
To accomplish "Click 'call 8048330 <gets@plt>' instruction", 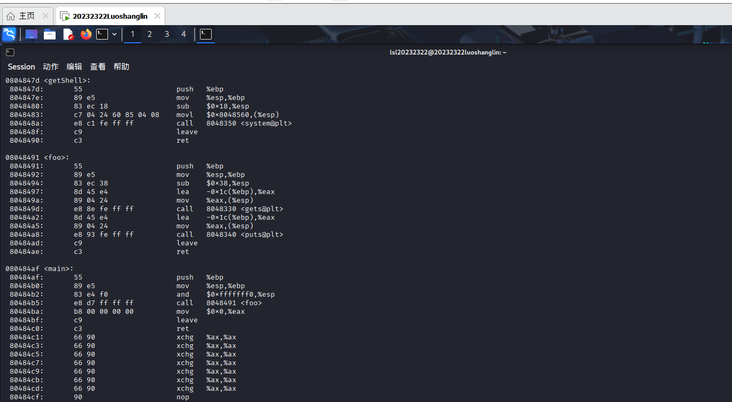I will [x=230, y=209].
